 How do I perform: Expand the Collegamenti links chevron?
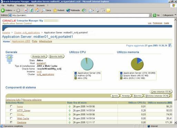[175, 15]
